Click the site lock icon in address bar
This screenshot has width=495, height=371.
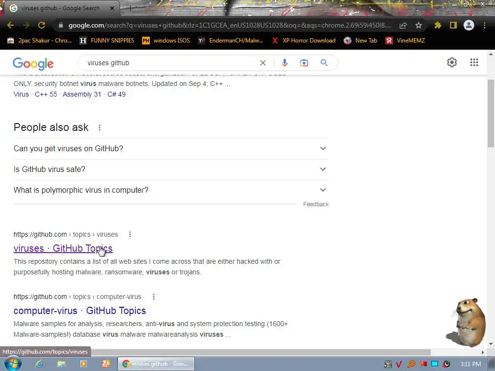point(61,25)
